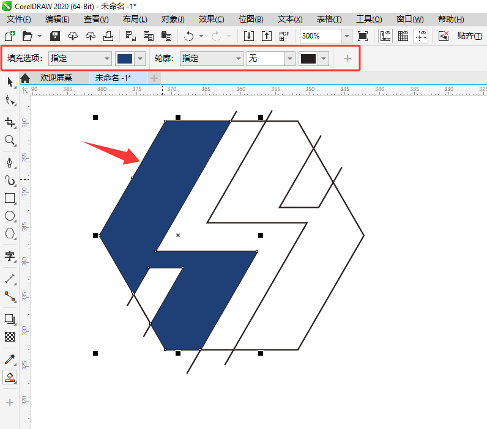Open the zoom level dropdown arrow

click(347, 36)
